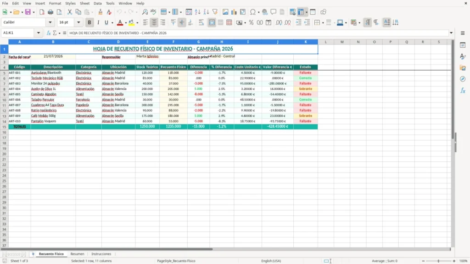Image resolution: width=470 pixels, height=264 pixels.
Task: Open sidebar Navigator compass icon
Action: pos(463,79)
